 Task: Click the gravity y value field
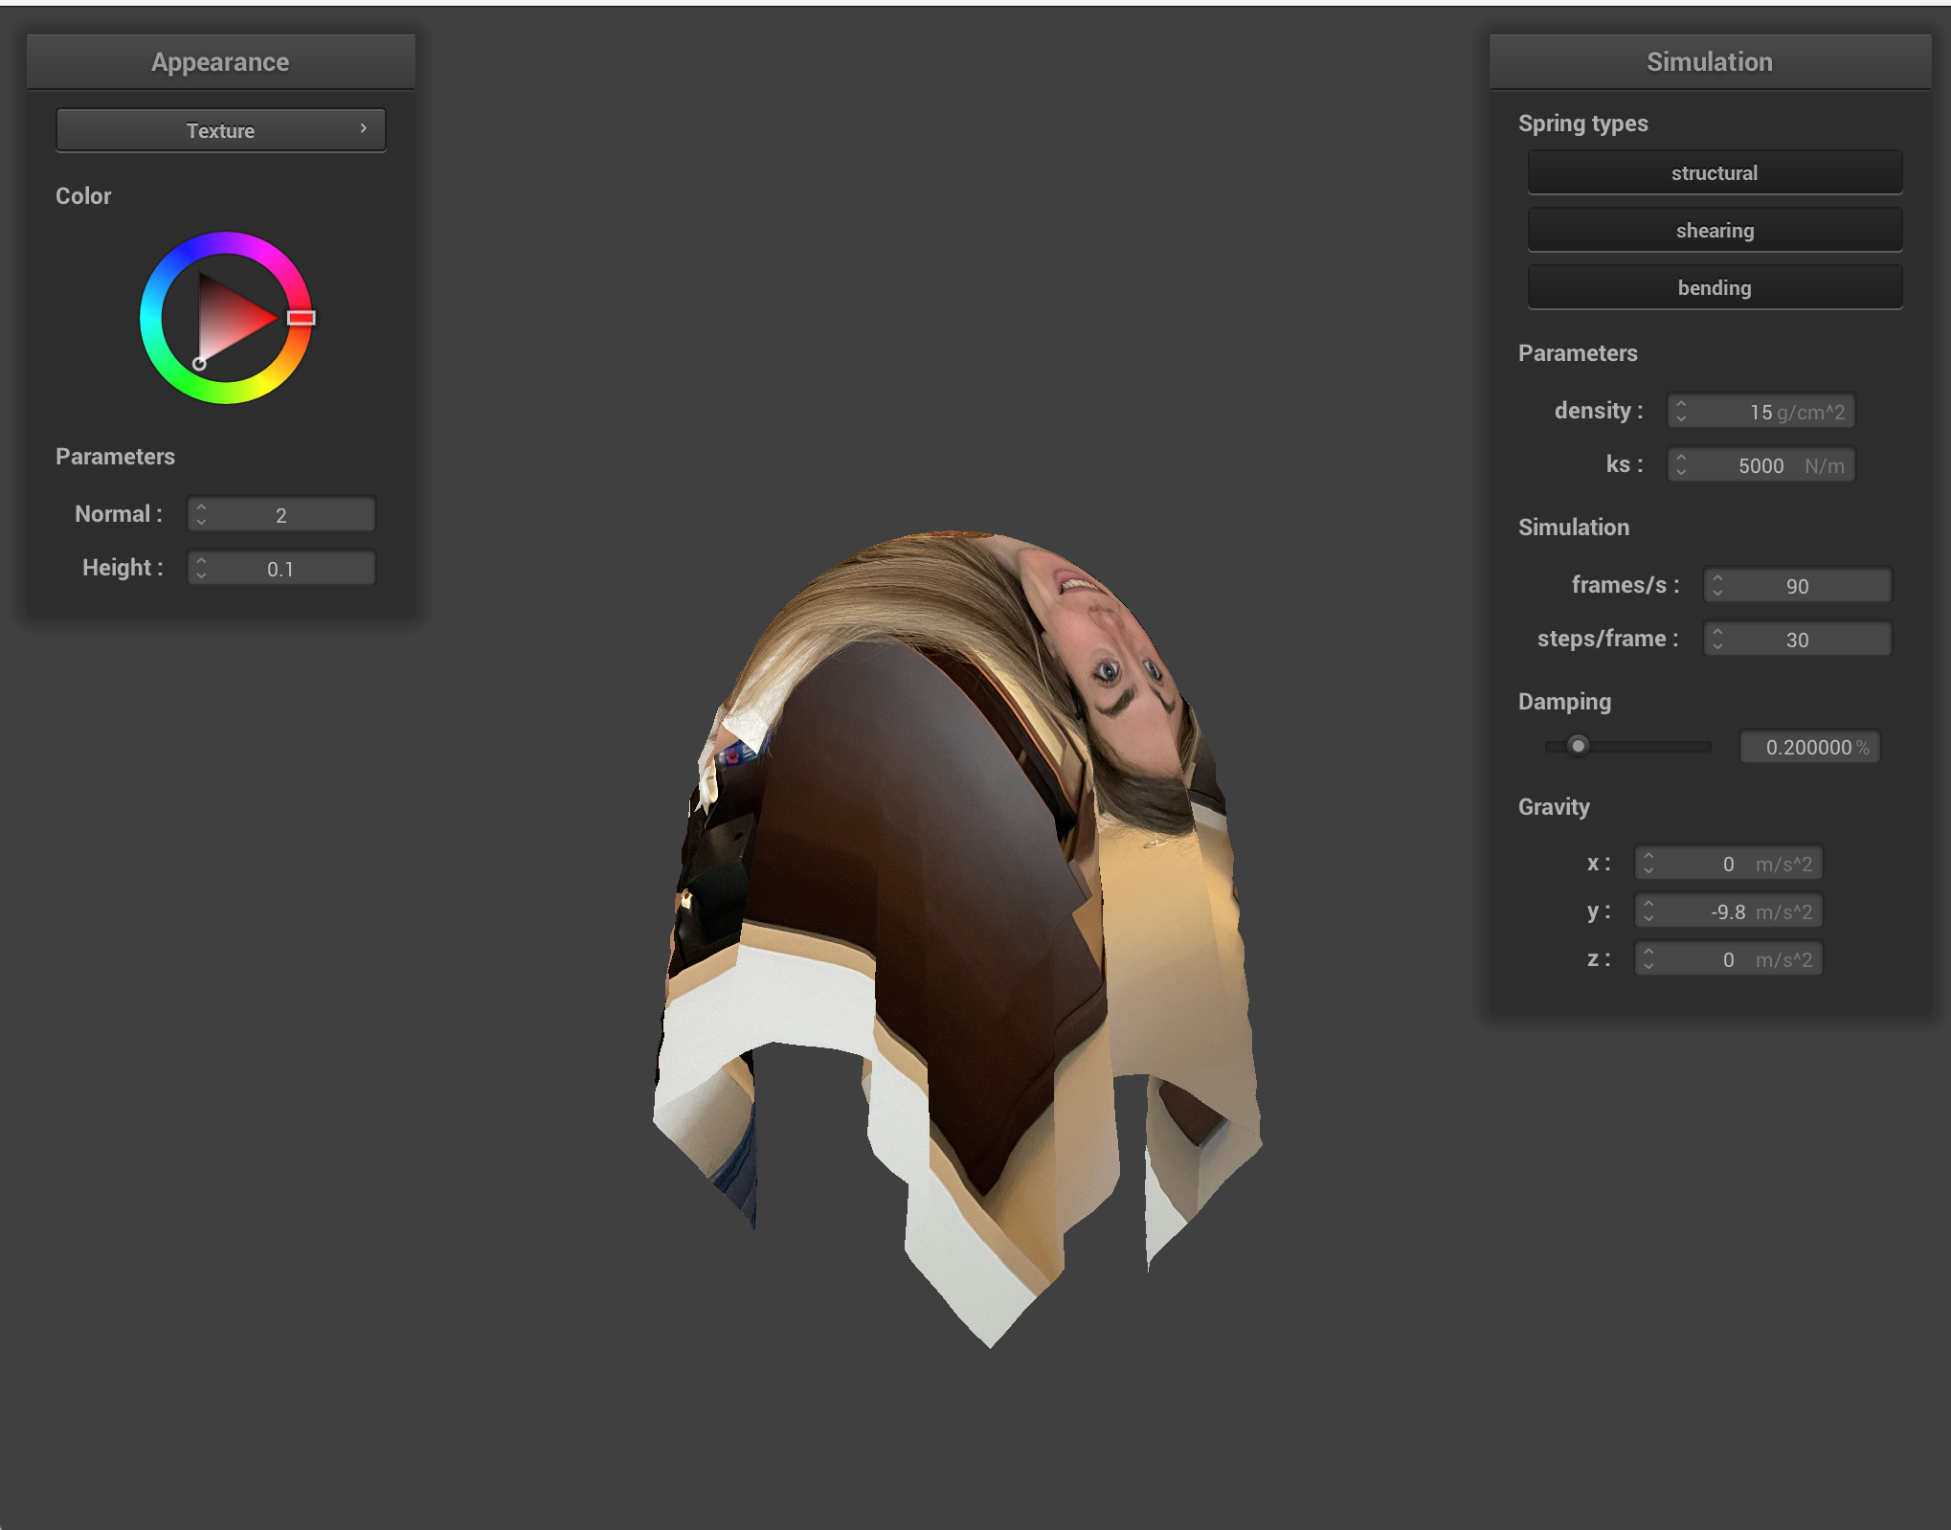[1728, 911]
